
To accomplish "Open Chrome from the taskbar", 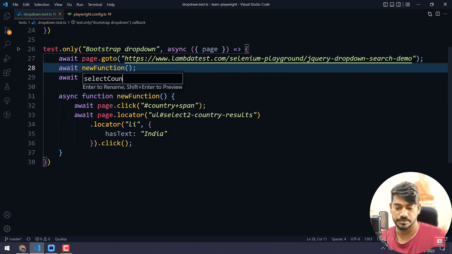I will pos(22,248).
